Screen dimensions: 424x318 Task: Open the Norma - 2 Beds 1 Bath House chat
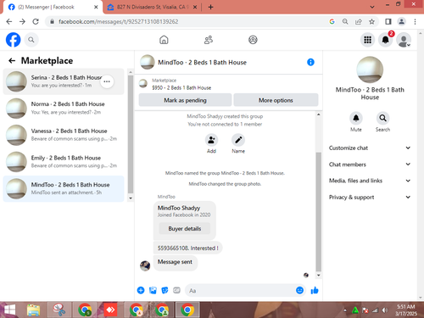pyautogui.click(x=64, y=108)
